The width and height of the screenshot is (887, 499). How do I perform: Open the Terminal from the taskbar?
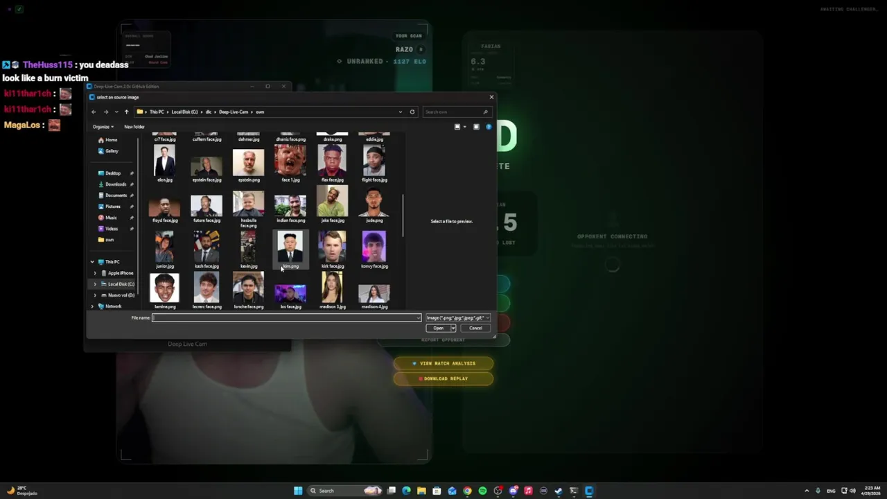click(574, 491)
